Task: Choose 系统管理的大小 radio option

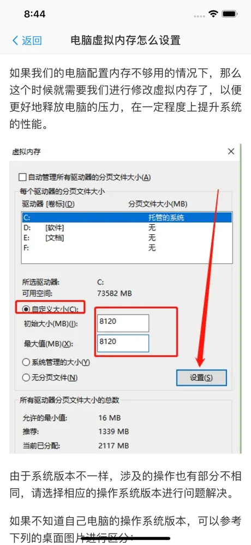Action: click(x=26, y=362)
